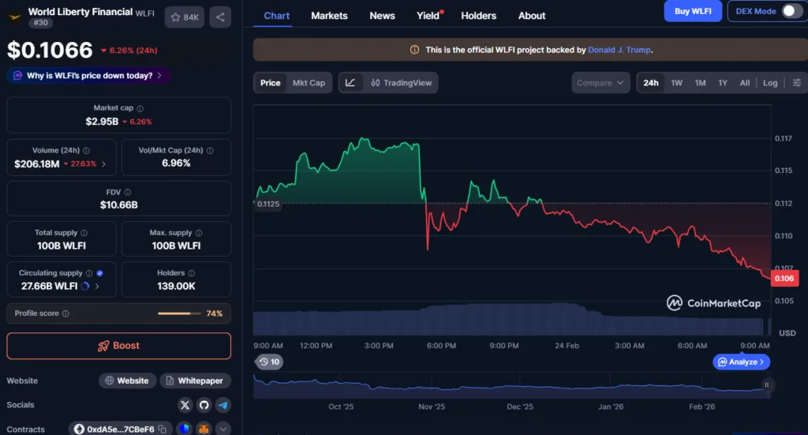
Task: Show Market cap info tooltip icon
Action: (x=140, y=108)
